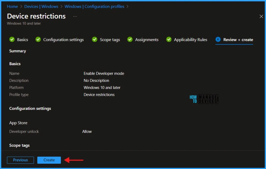Viewport: 266px width, 169px height.
Task: Click the profile name 'Enable Developer mode'
Action: 104,73
